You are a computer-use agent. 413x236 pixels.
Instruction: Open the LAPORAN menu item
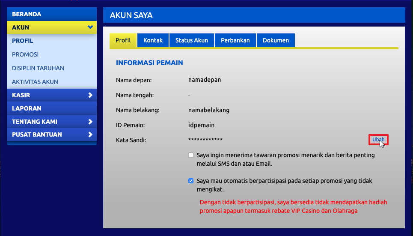[27, 108]
